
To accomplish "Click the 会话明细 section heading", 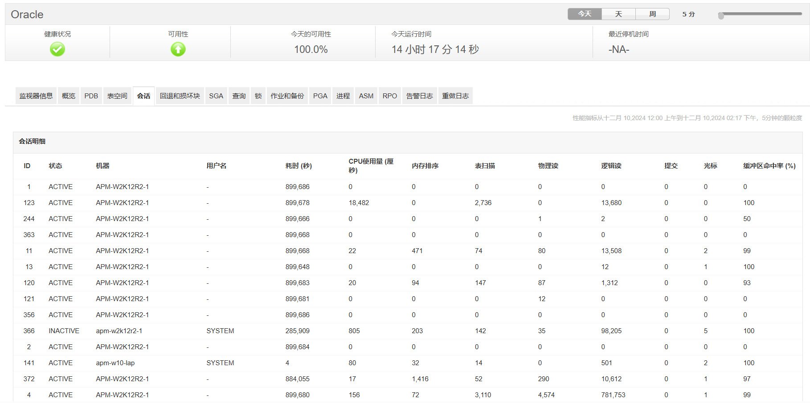I will [32, 141].
